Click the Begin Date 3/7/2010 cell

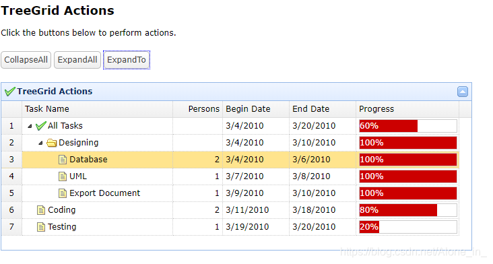[x=256, y=176]
